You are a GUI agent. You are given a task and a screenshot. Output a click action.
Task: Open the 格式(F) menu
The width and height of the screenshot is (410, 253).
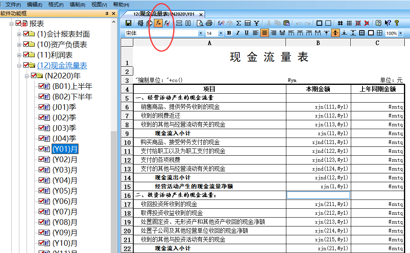56,4
